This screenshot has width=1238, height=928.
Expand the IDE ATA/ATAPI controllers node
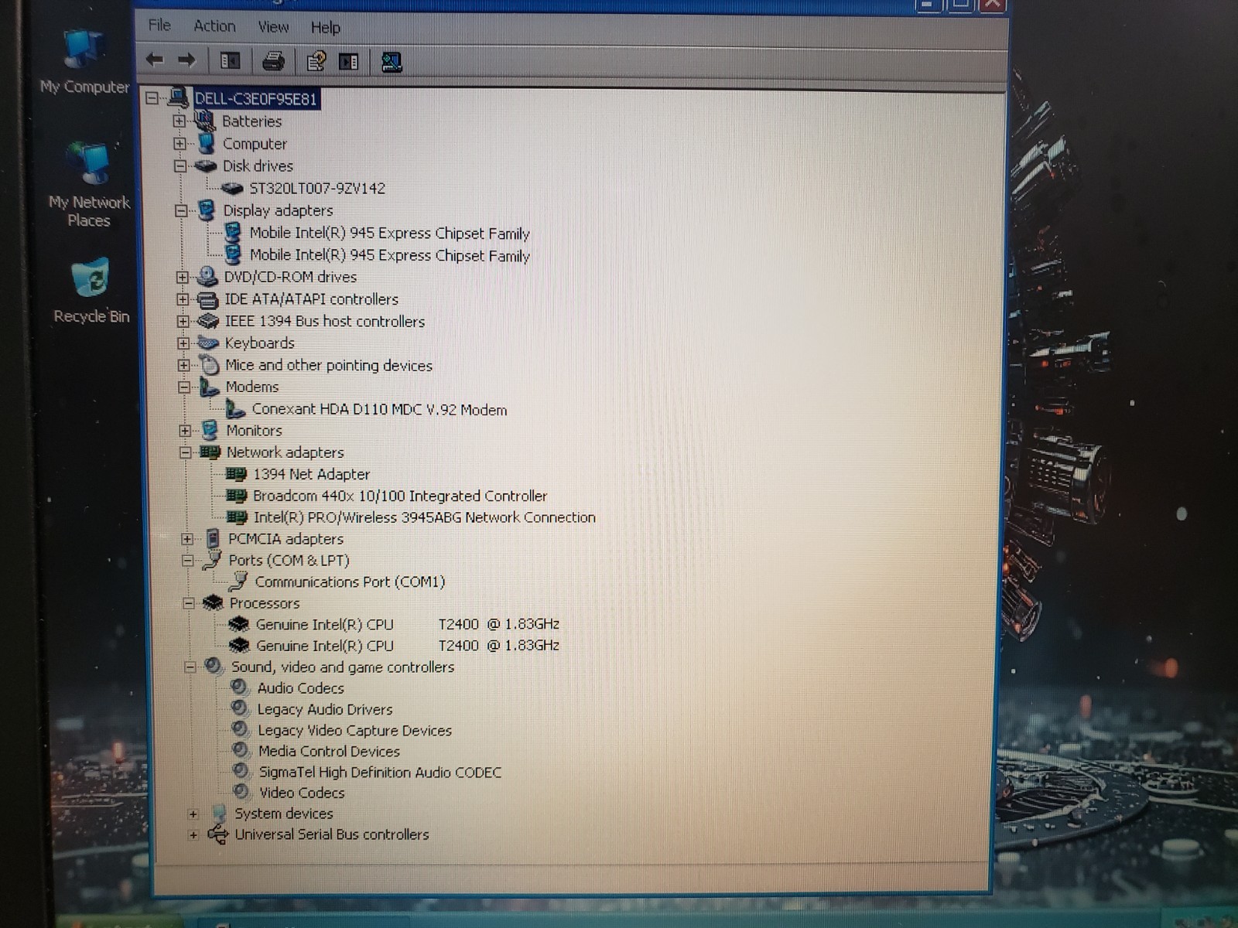[183, 299]
